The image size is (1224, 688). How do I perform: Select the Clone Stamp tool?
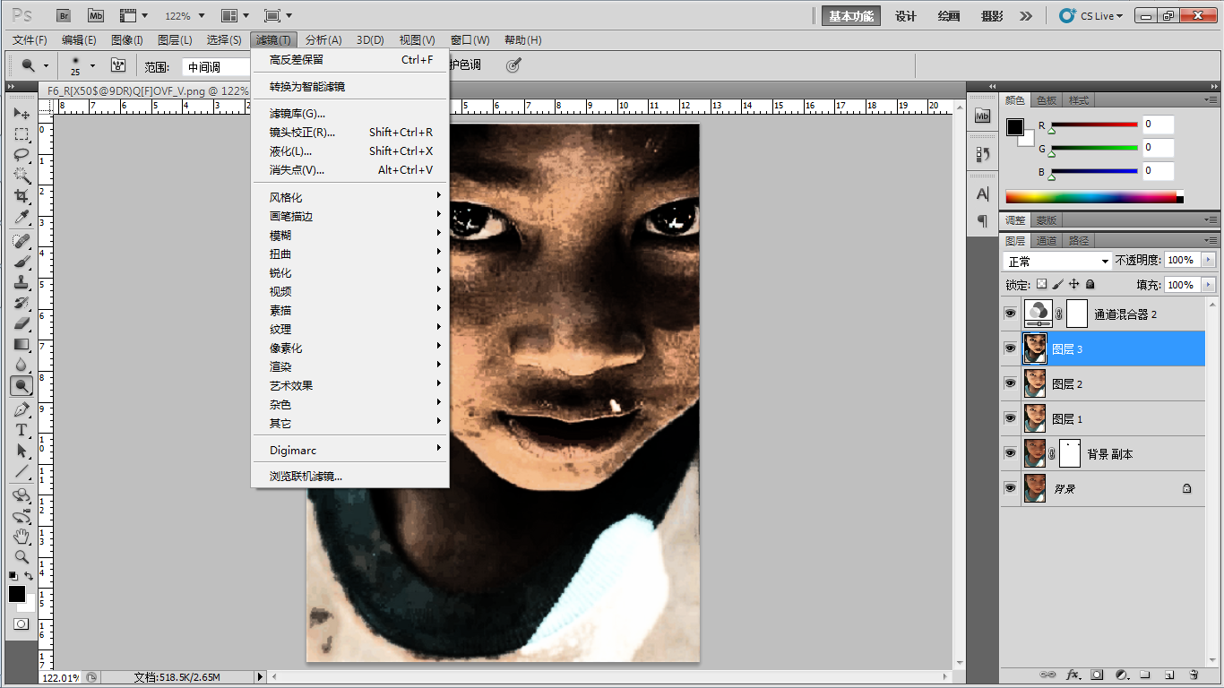point(22,282)
